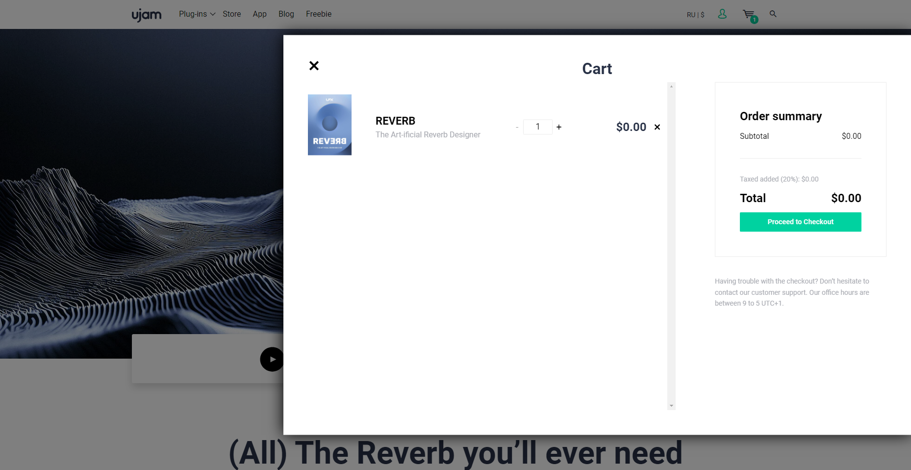Viewport: 911px width, 470px height.
Task: Click the REVERB product name
Action: click(x=395, y=121)
